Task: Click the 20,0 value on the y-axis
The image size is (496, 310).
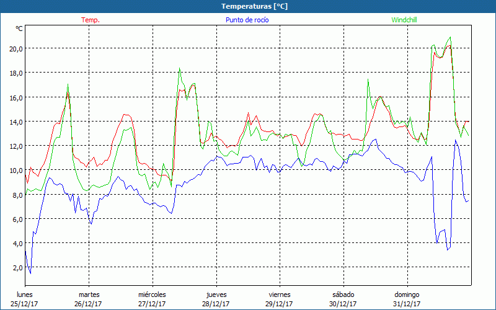Action: [15, 48]
